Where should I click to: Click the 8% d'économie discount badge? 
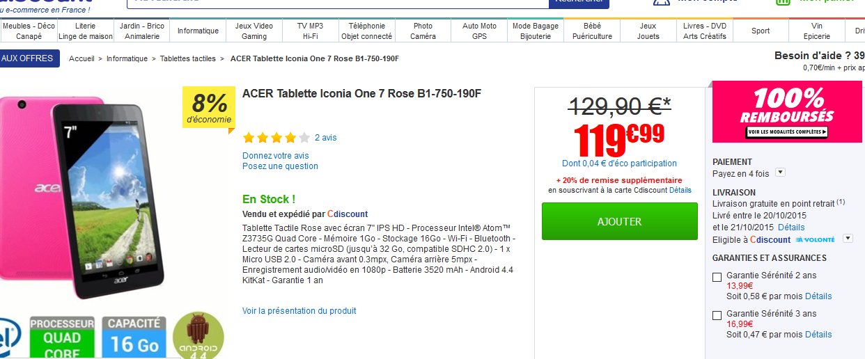click(x=208, y=109)
